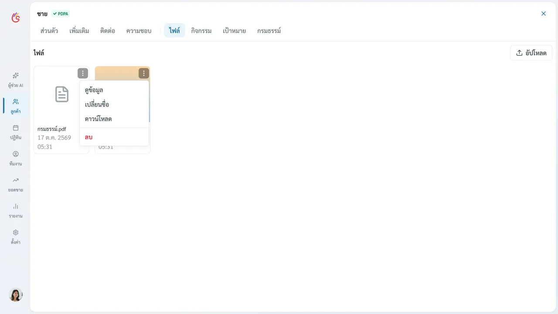Viewport: 558px width, 314px height.
Task: Switch to the ติดต่อ tab
Action: coord(108,31)
